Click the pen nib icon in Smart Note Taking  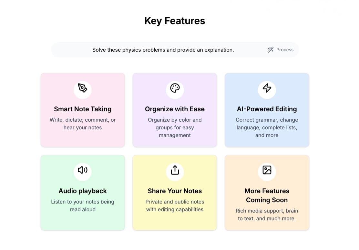tap(83, 88)
